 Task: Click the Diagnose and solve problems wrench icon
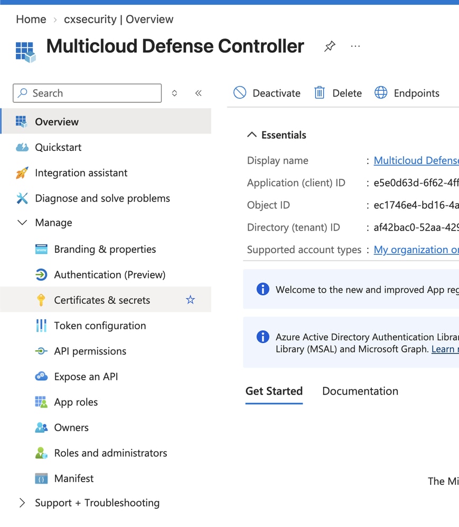(22, 198)
